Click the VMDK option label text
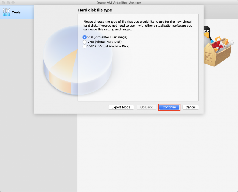238x192 pixels. point(108,46)
